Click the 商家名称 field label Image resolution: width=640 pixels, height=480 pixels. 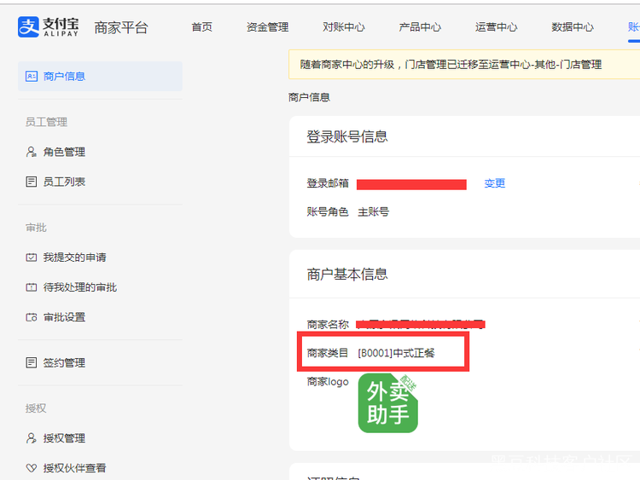click(328, 325)
